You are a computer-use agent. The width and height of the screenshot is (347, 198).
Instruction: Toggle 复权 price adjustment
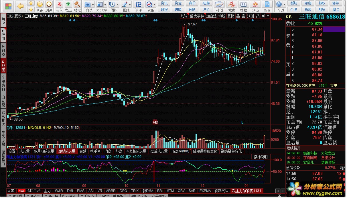tap(231, 16)
